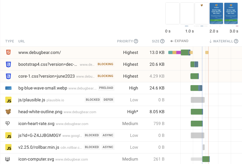Expand the URL column using the Expand arrow
The width and height of the screenshot is (242, 164).
point(179,41)
